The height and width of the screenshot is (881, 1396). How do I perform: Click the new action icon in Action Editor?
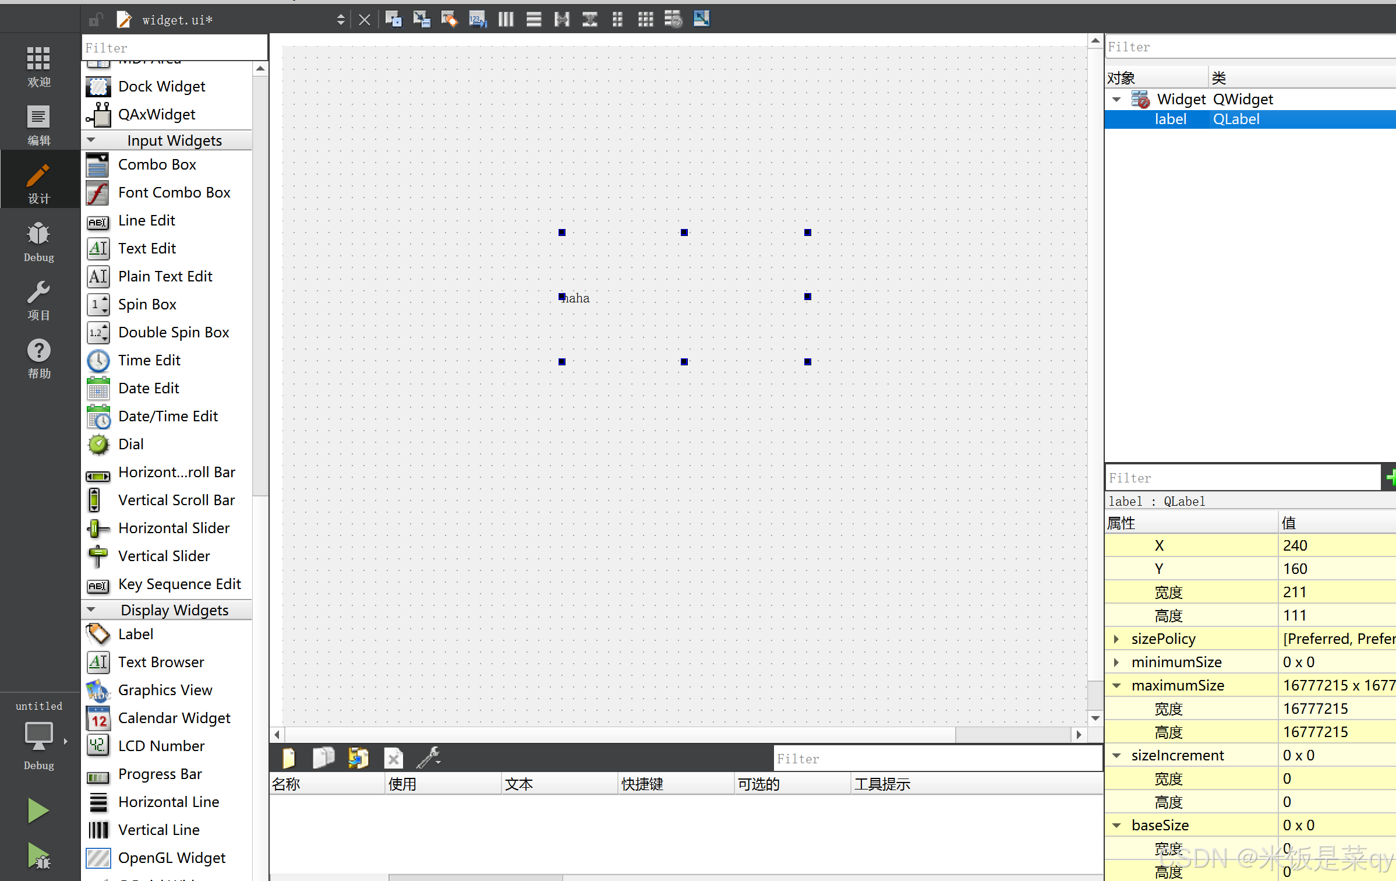point(289,758)
